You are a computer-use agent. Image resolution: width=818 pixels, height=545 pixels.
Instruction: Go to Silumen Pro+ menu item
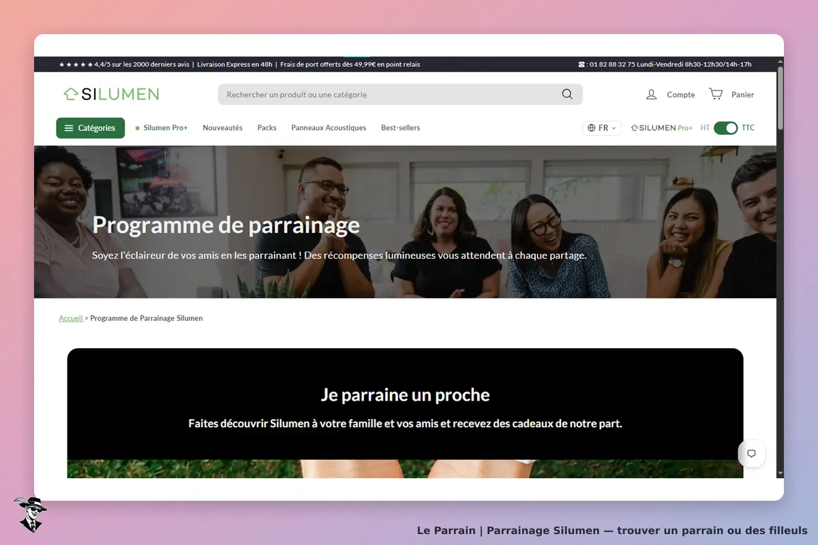[162, 128]
